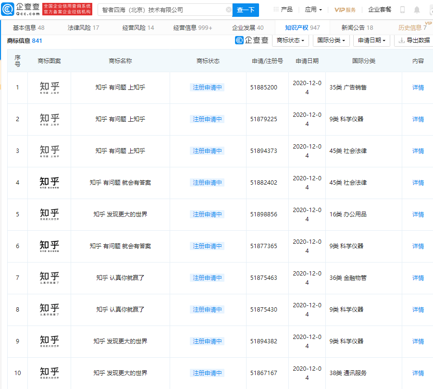Open the notification bell icon
Screen dimensions: 433x389
(417, 10)
